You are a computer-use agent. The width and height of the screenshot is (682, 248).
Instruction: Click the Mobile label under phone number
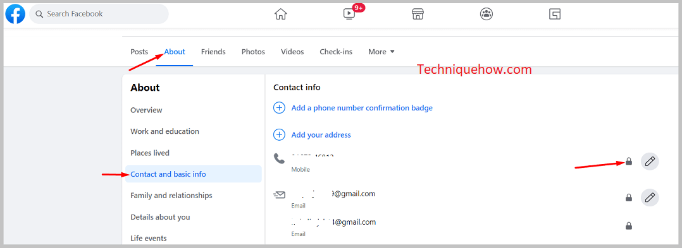(x=301, y=170)
